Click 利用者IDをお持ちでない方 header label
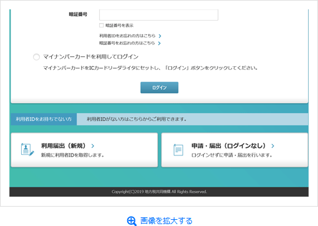 44,119
